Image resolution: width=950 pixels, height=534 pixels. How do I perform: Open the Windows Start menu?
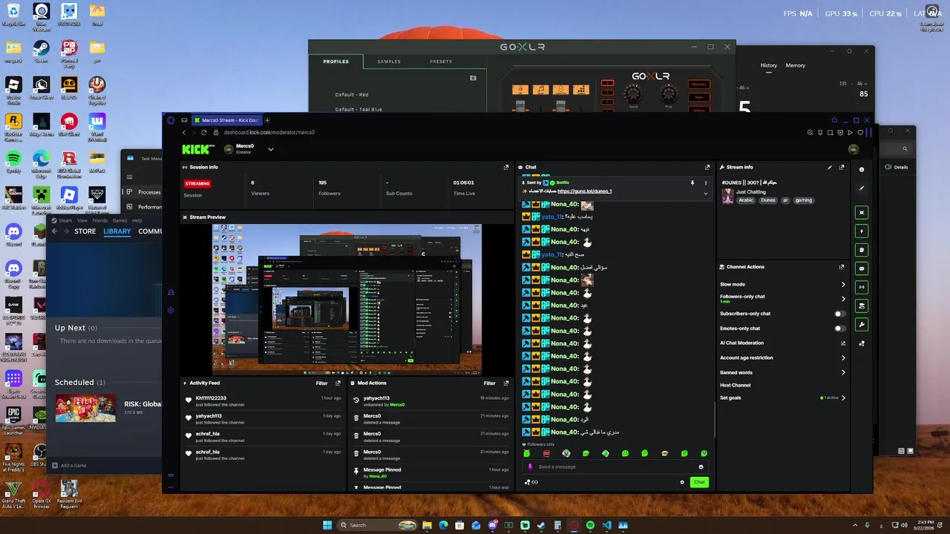coord(327,525)
